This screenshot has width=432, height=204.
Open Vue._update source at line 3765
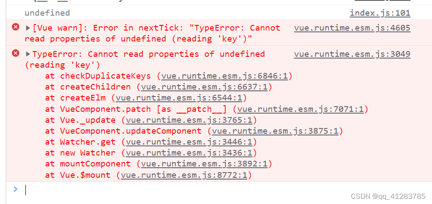189,120
